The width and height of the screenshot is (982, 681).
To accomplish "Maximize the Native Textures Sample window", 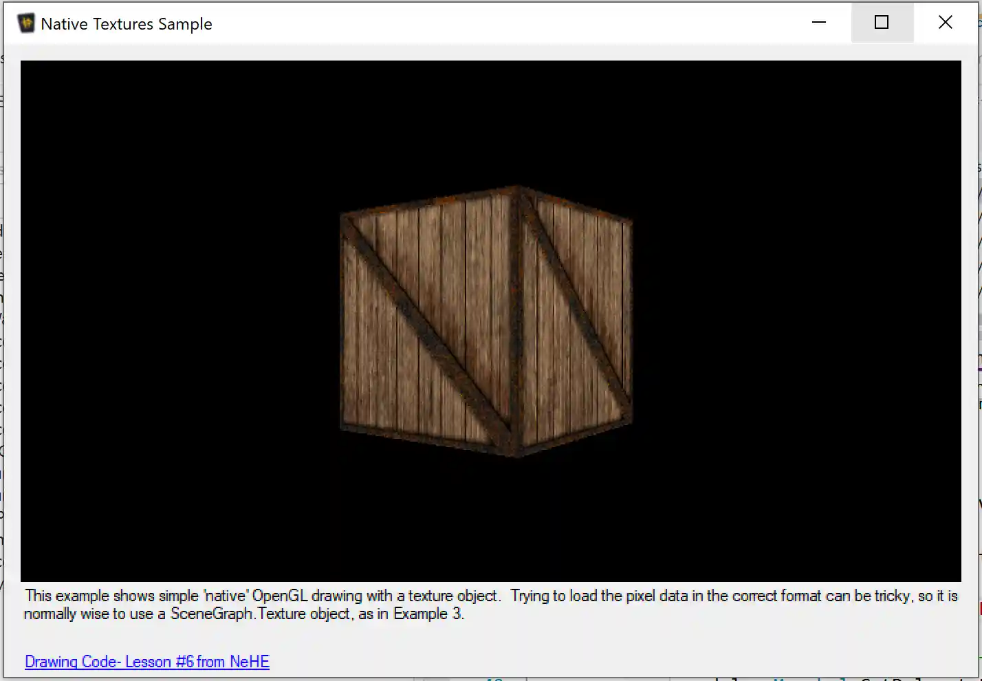I will tap(882, 23).
